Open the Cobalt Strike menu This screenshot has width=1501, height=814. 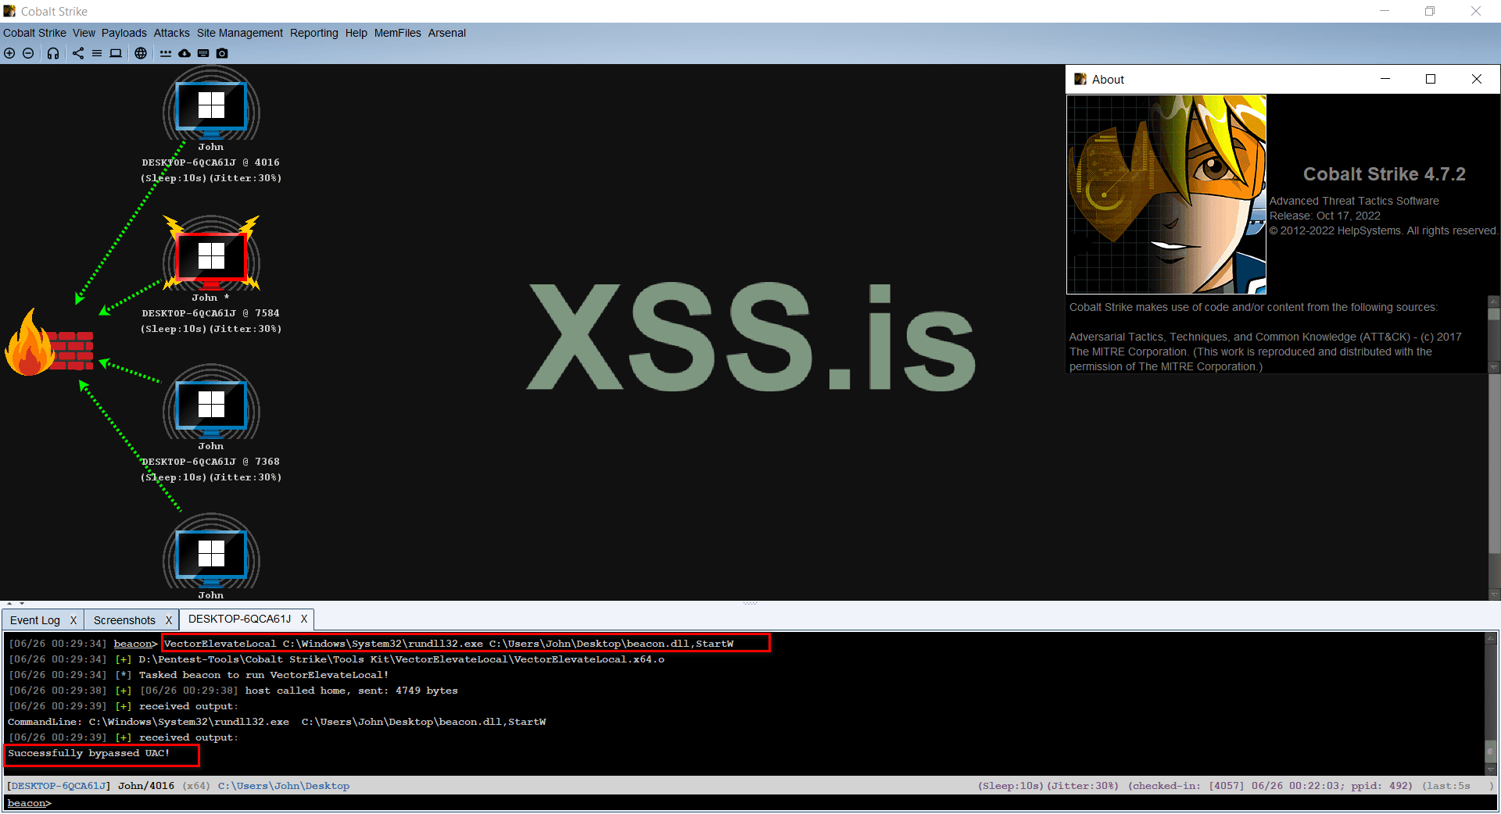(x=34, y=33)
